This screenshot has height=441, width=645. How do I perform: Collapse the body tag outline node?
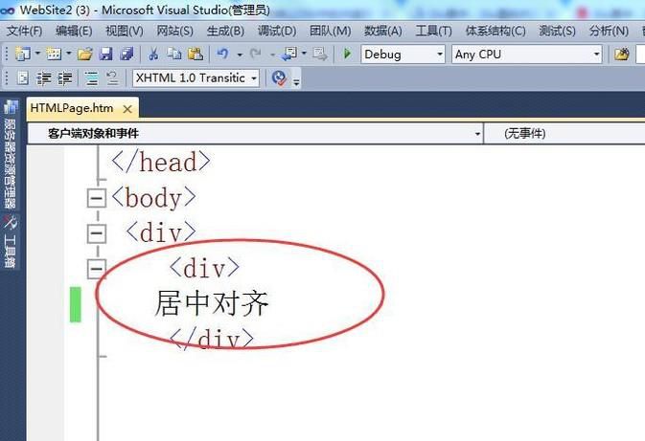[96, 198]
